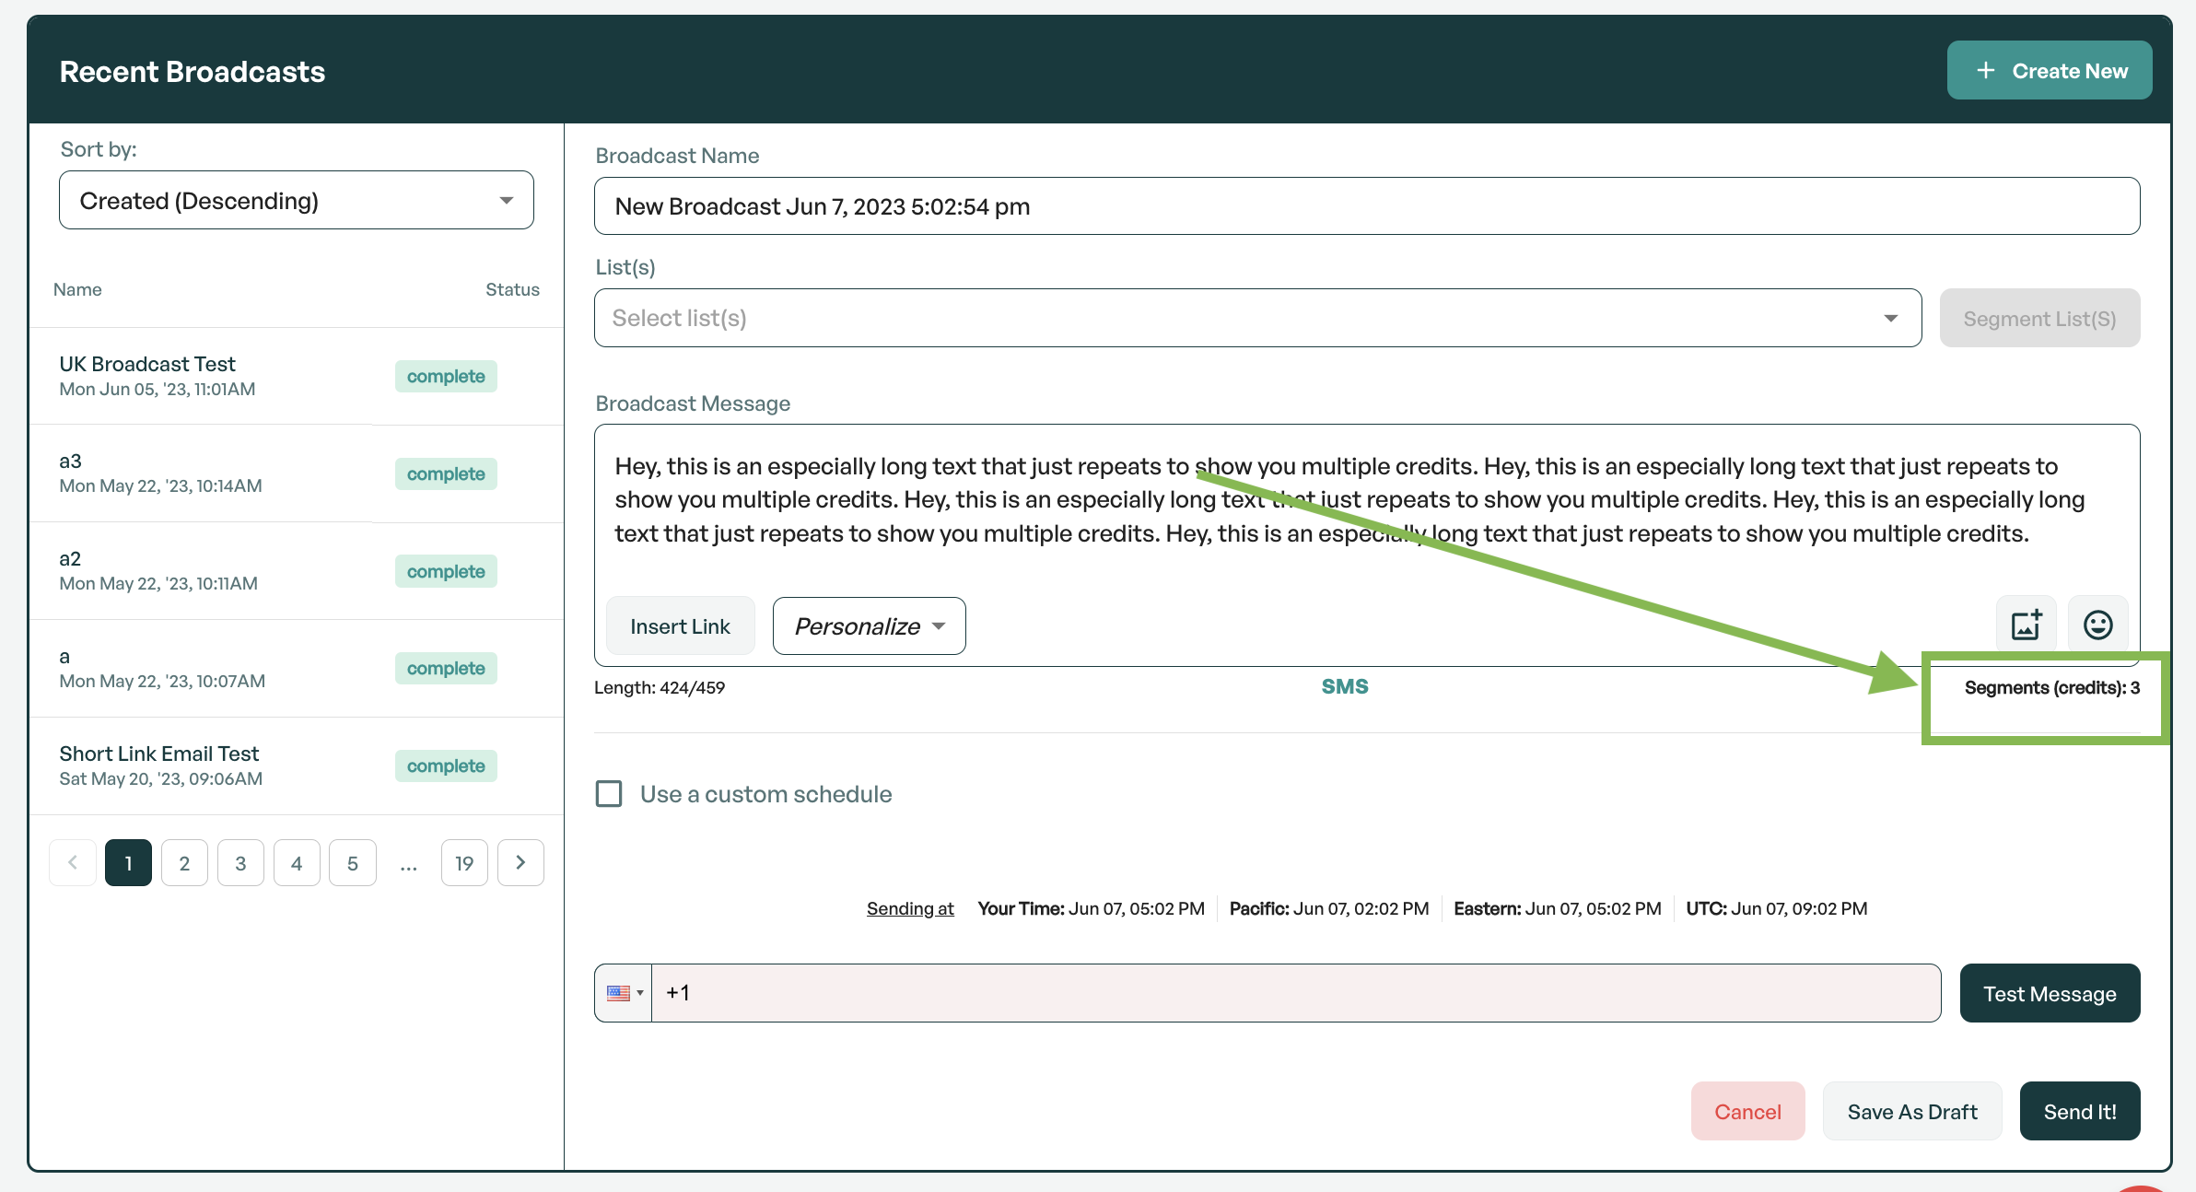The width and height of the screenshot is (2196, 1192).
Task: Click the Broadcast Name text field
Action: 1366,206
